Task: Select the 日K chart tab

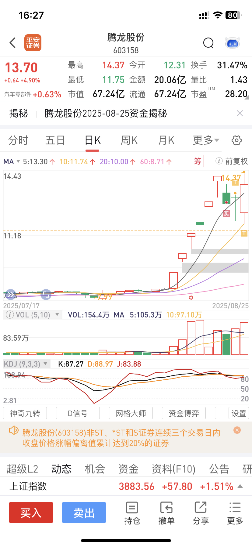Action: pos(93,140)
